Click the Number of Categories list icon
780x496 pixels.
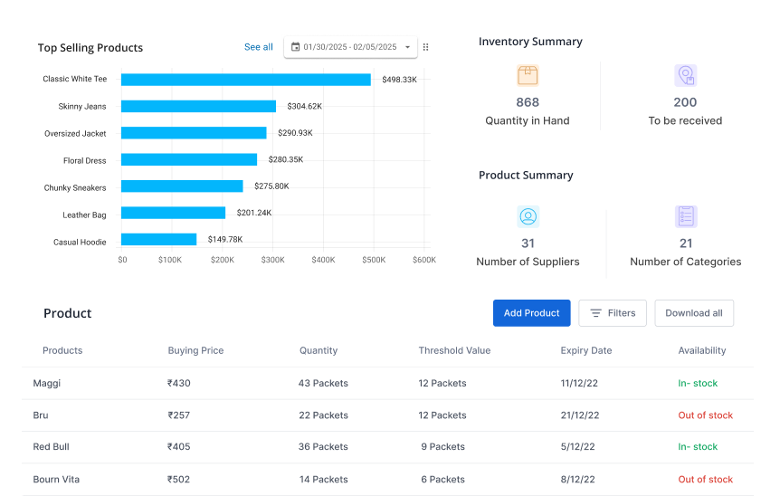(x=685, y=217)
